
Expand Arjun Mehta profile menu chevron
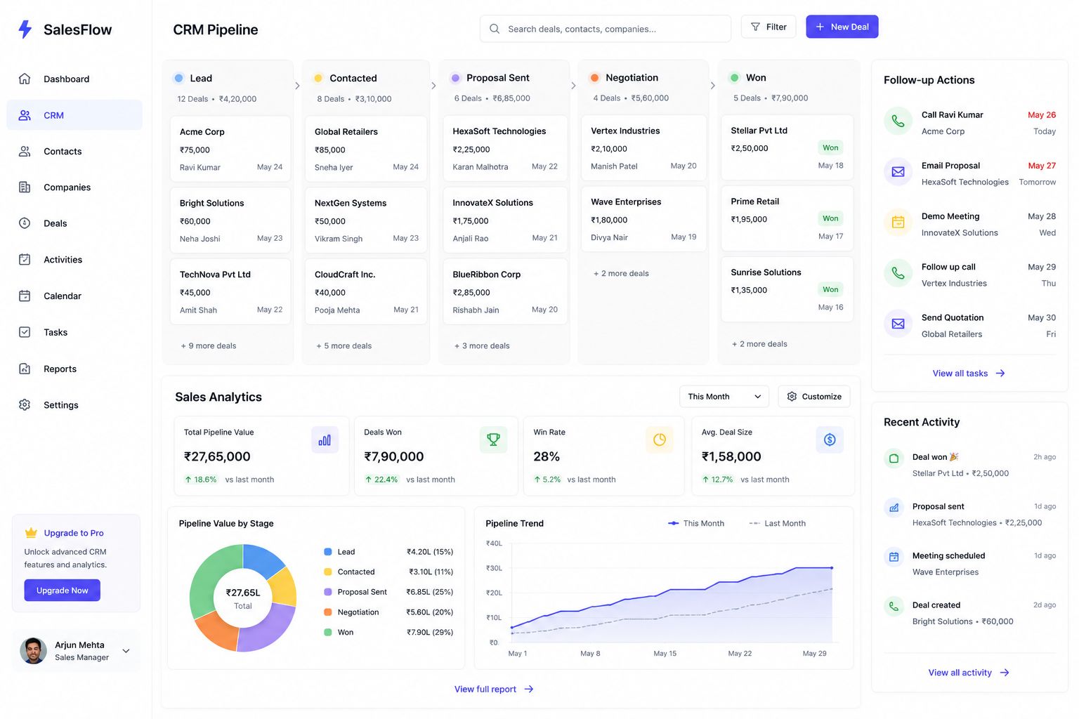[126, 651]
